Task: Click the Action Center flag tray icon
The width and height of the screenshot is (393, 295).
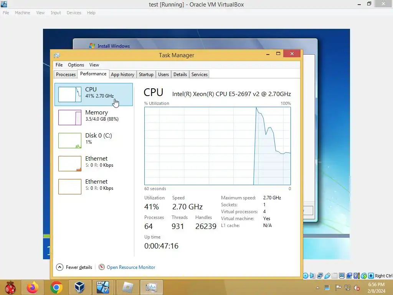Action: [338, 287]
